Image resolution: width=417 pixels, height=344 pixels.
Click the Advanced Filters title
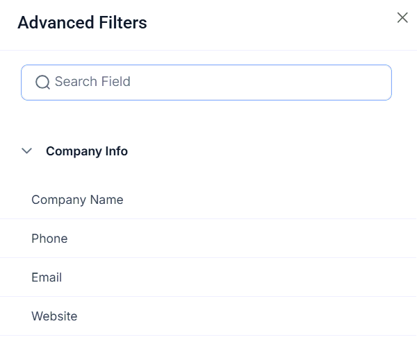pos(82,22)
